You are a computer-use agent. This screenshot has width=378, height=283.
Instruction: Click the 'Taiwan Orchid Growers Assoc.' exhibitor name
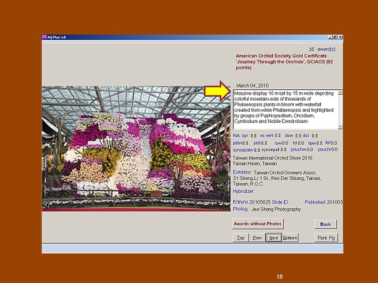click(285, 173)
